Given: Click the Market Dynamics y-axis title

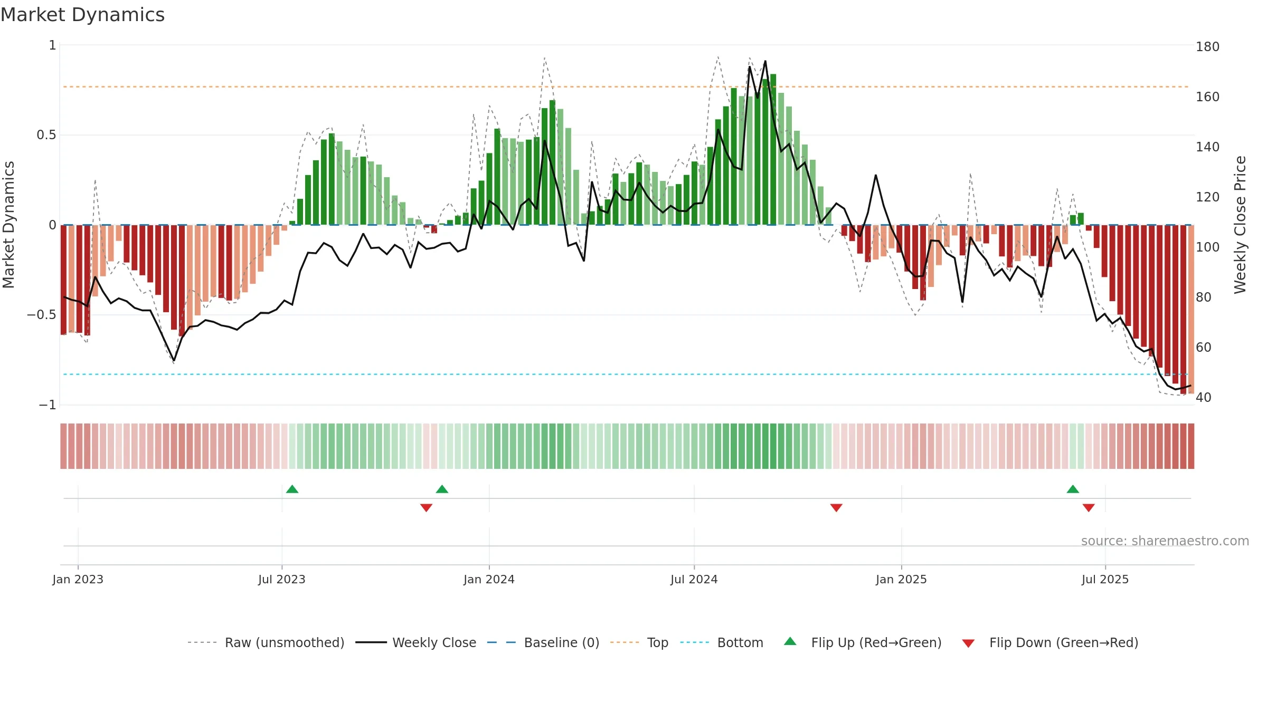Looking at the screenshot, I should point(8,225).
